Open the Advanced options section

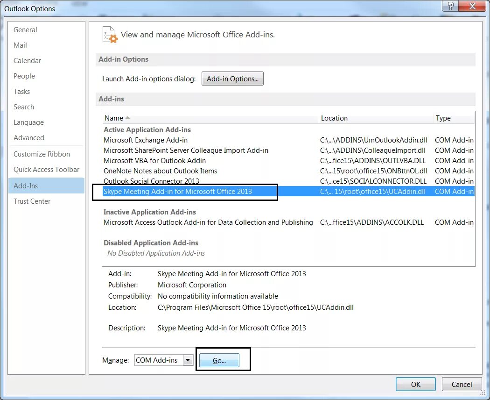(28, 137)
